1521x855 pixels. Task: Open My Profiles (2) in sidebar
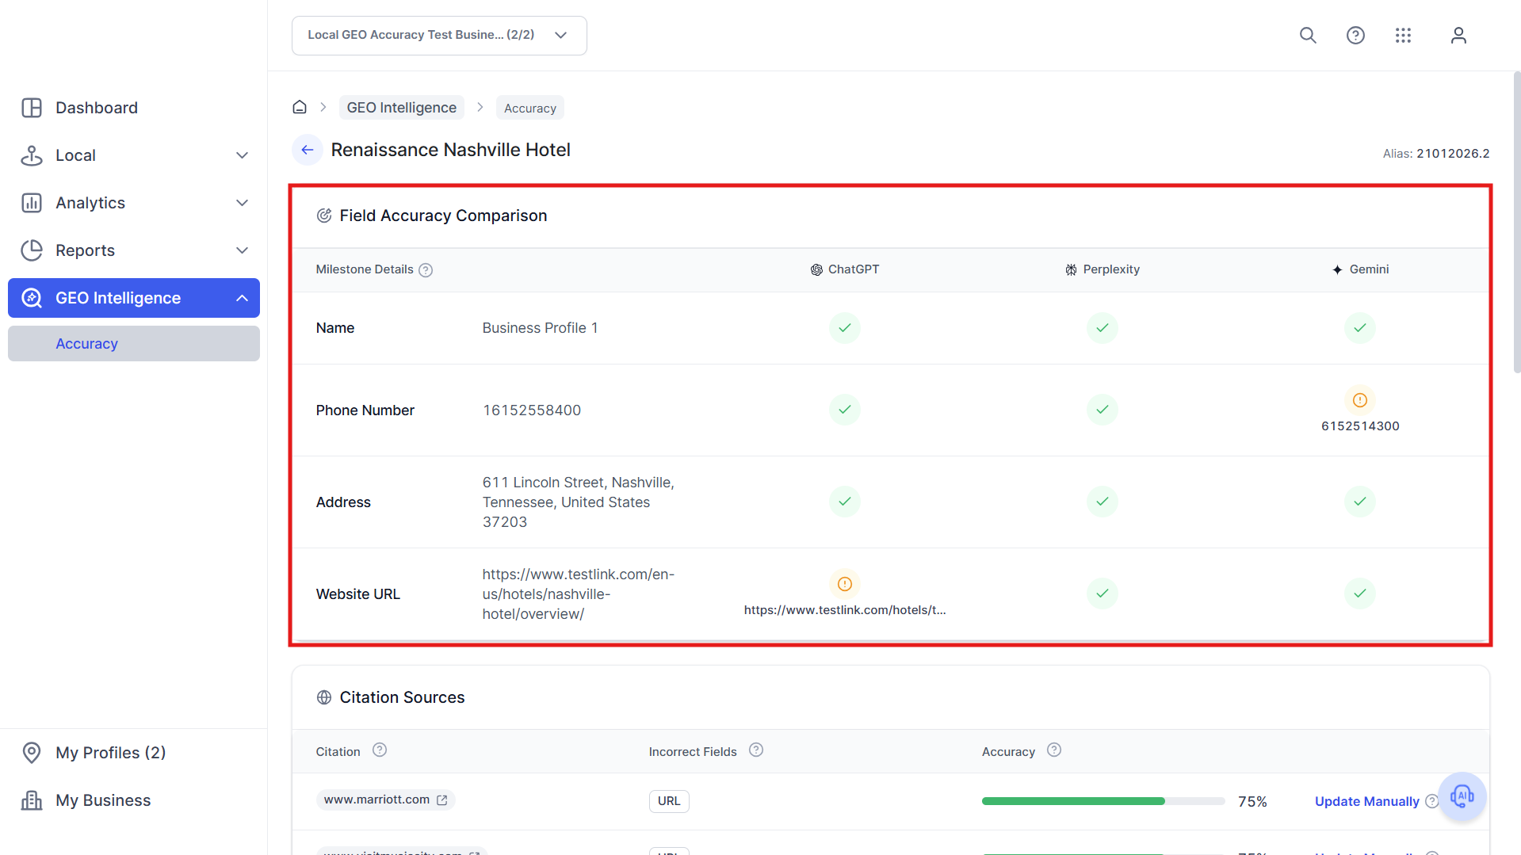tap(134, 753)
